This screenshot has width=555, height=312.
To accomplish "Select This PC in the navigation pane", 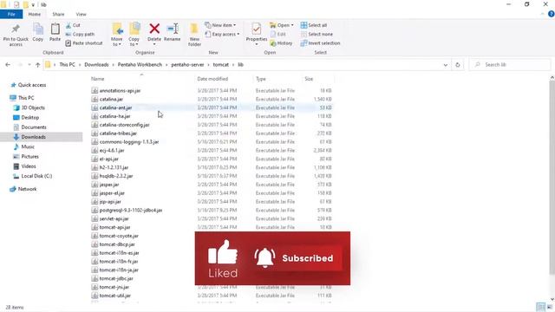I will tap(22, 98).
